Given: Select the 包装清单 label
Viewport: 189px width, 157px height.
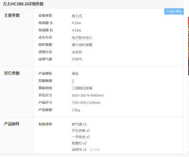Looking at the screenshot, I should [x=45, y=124].
